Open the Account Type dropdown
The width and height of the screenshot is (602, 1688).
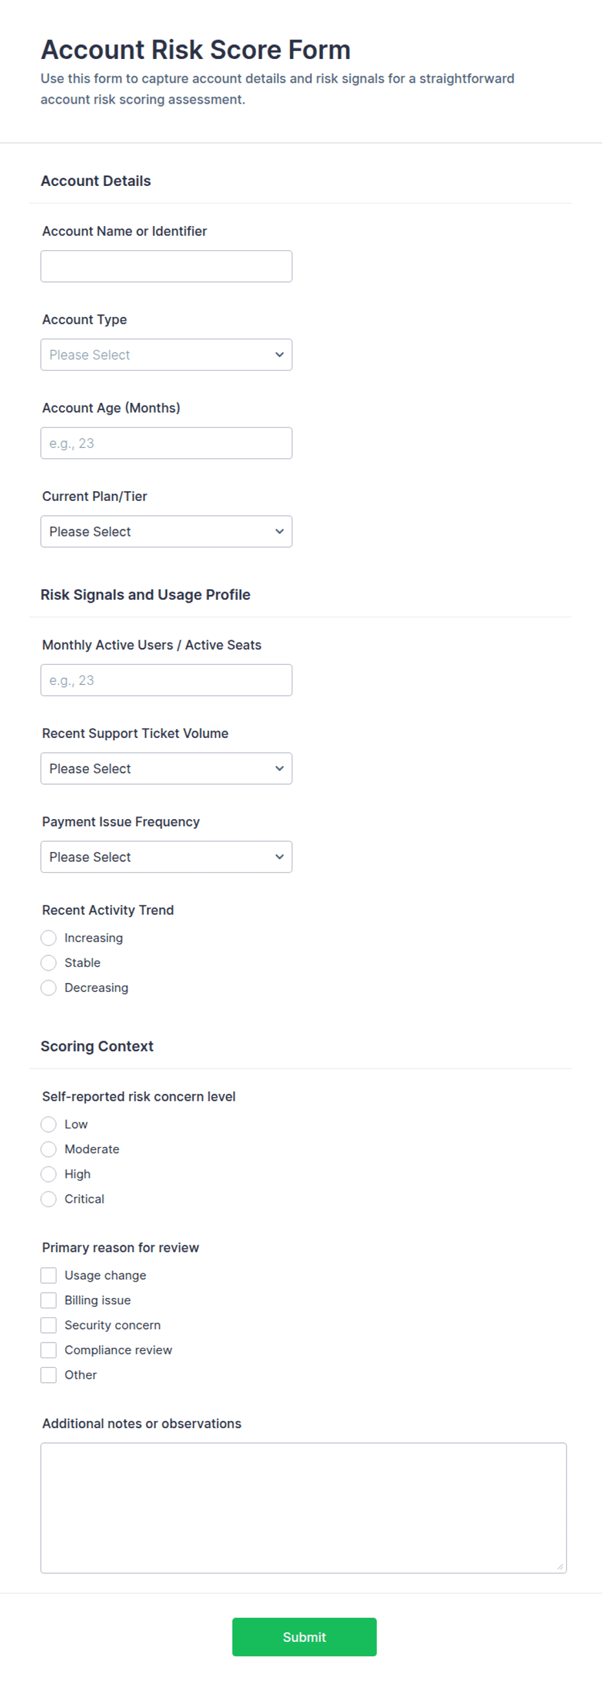pos(166,354)
